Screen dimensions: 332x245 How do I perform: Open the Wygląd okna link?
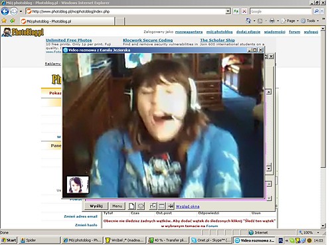187,206
